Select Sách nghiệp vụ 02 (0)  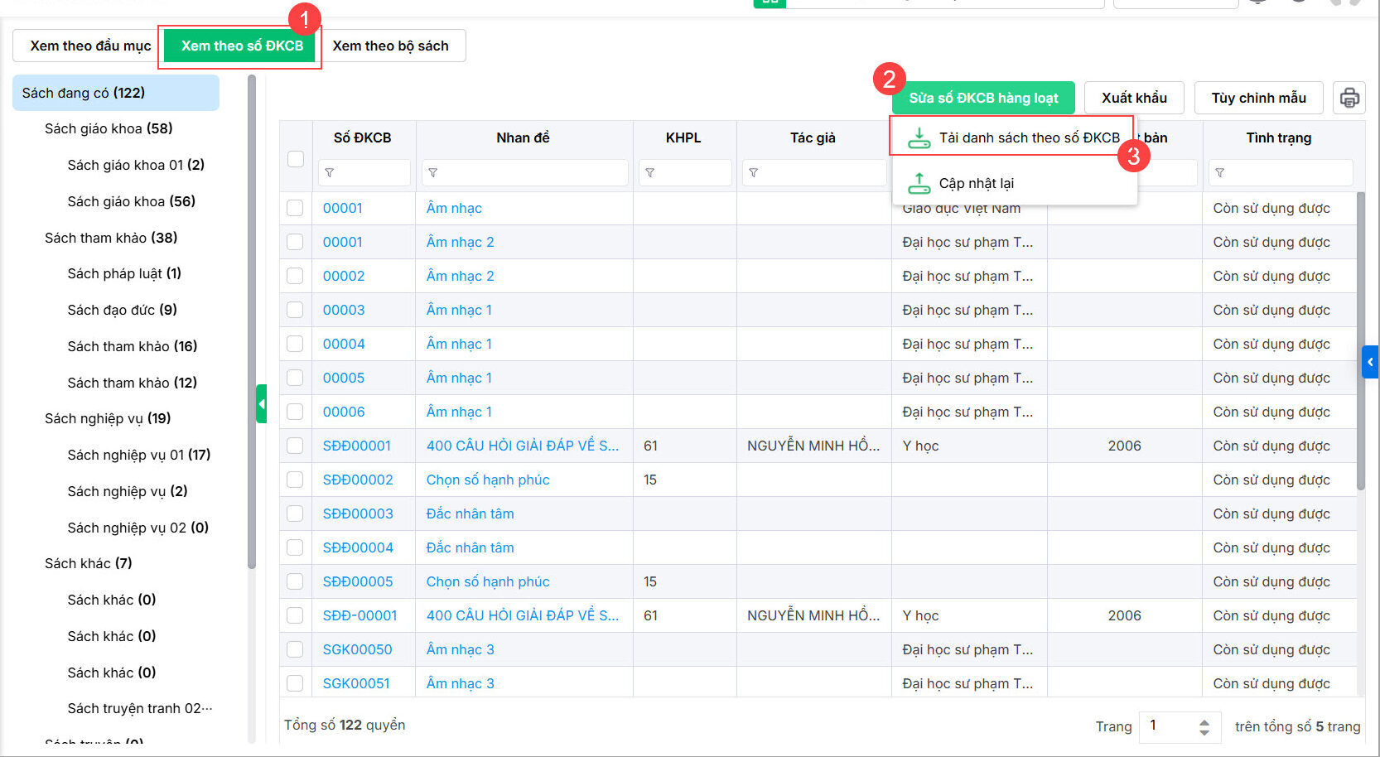point(138,528)
